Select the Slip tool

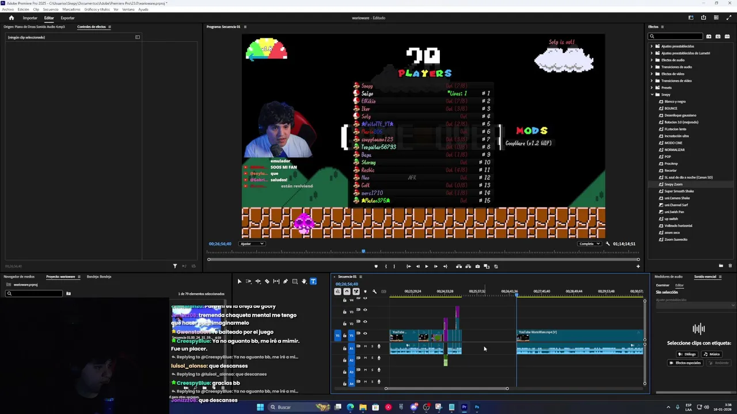(276, 281)
